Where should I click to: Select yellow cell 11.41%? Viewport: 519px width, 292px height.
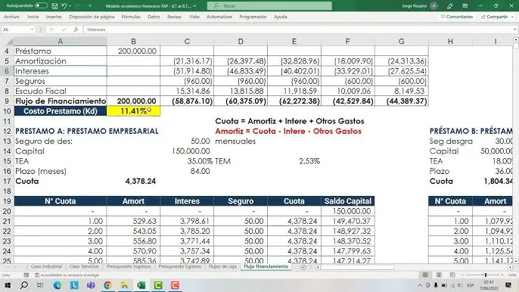tap(133, 111)
